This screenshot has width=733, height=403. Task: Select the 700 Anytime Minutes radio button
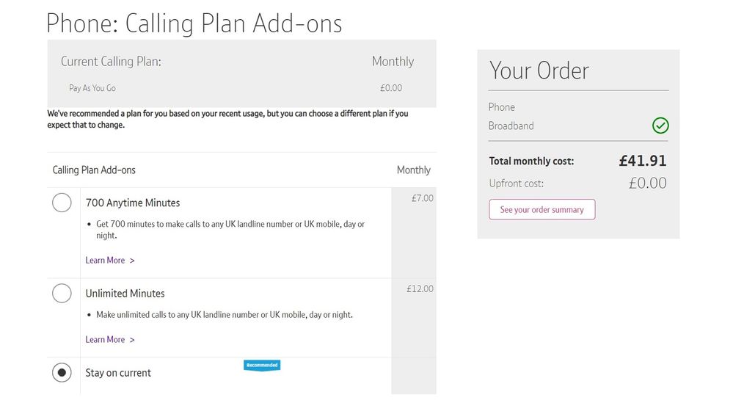[62, 203]
